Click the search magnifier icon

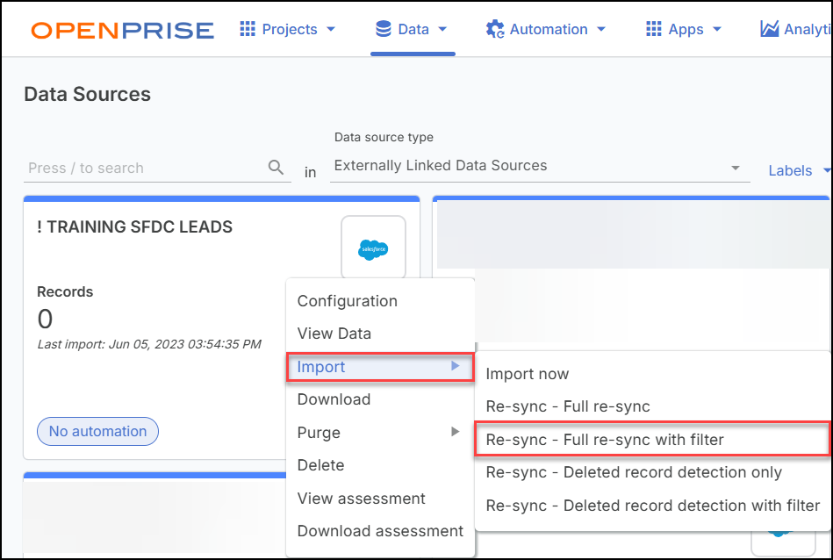click(x=276, y=168)
